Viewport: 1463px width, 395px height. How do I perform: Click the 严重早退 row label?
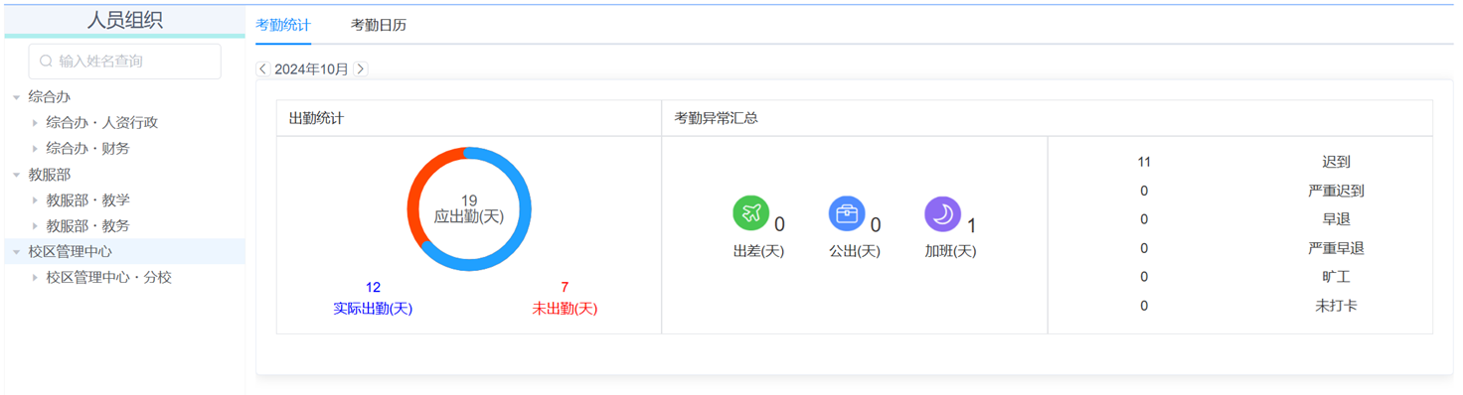tap(1336, 248)
